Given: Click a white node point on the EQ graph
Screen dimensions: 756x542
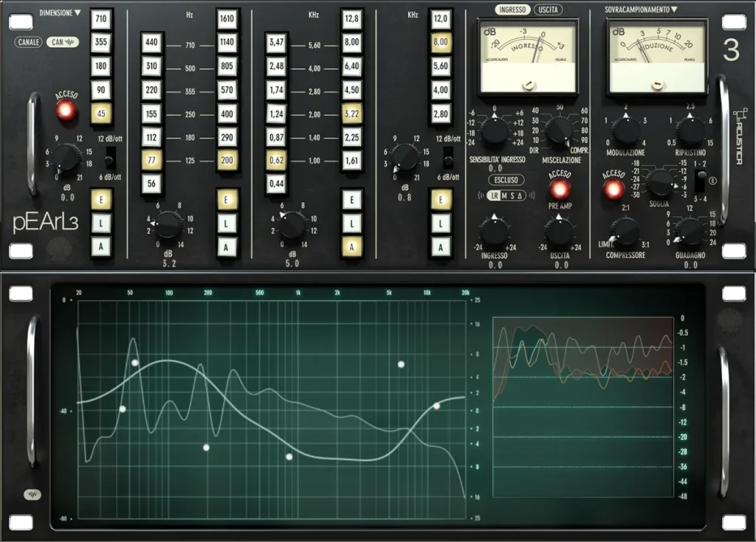Looking at the screenshot, I should click(x=134, y=361).
